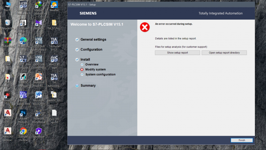The height and width of the screenshot is (150, 266).
Task: Open TIA Administrator icon
Action: (x=54, y=80)
